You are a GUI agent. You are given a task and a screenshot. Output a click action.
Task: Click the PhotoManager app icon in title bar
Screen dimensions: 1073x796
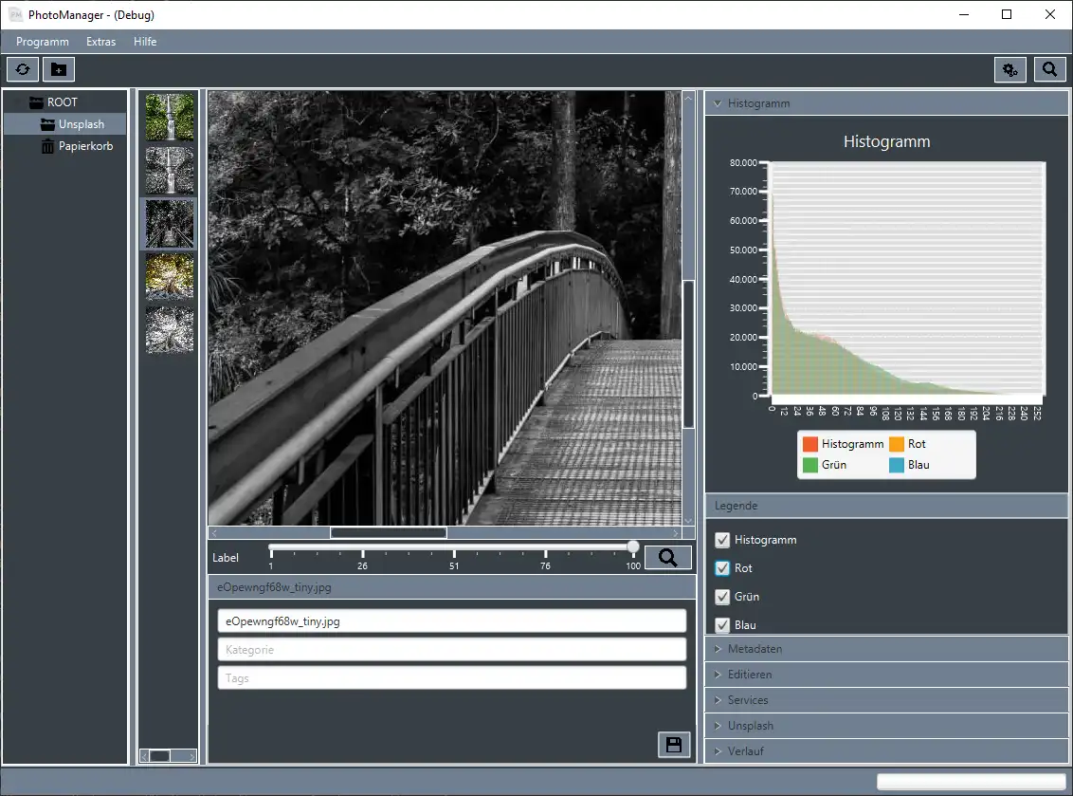(15, 14)
